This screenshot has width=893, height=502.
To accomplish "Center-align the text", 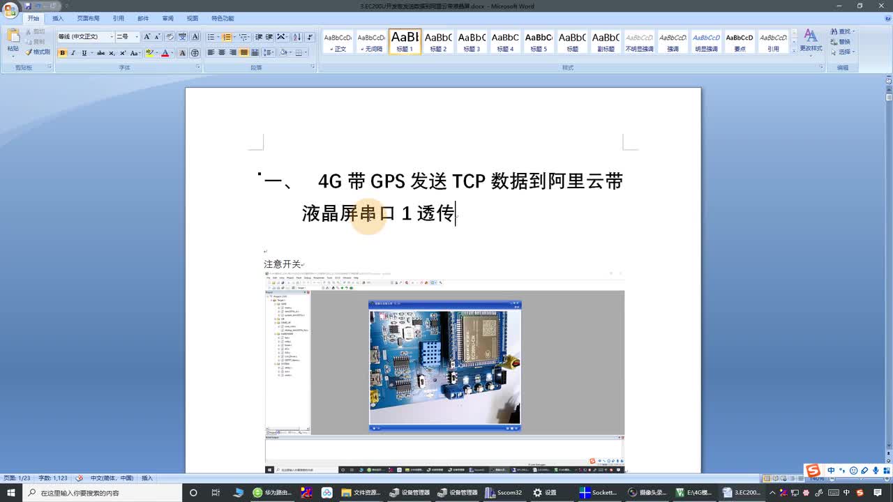I will pyautogui.click(x=222, y=53).
